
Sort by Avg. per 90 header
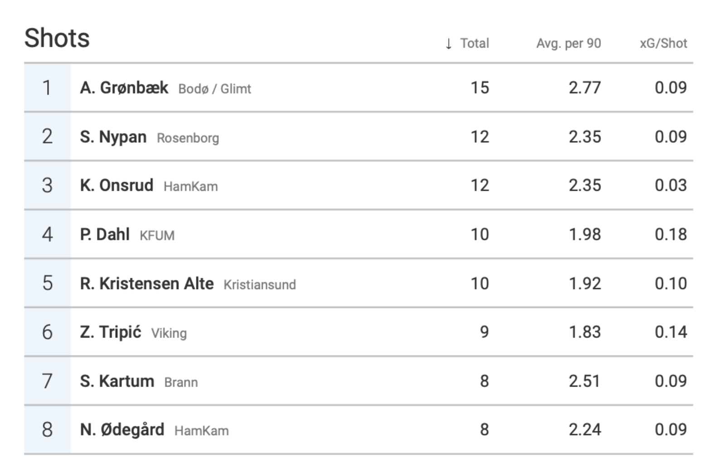click(x=569, y=44)
